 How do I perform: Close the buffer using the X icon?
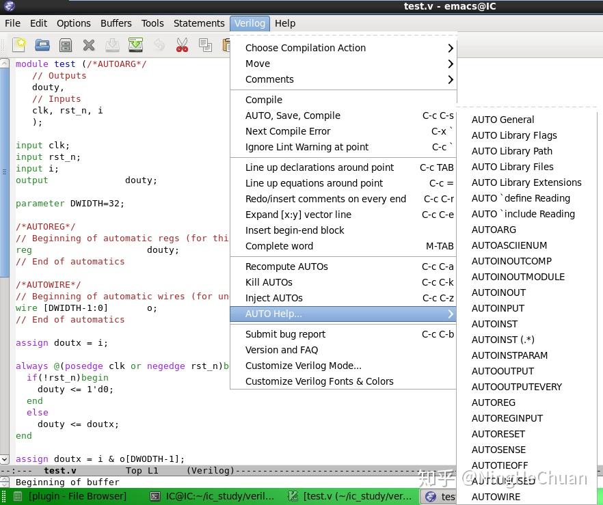point(89,45)
